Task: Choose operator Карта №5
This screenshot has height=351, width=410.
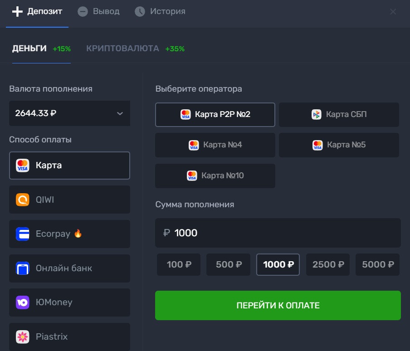Action: [x=339, y=145]
